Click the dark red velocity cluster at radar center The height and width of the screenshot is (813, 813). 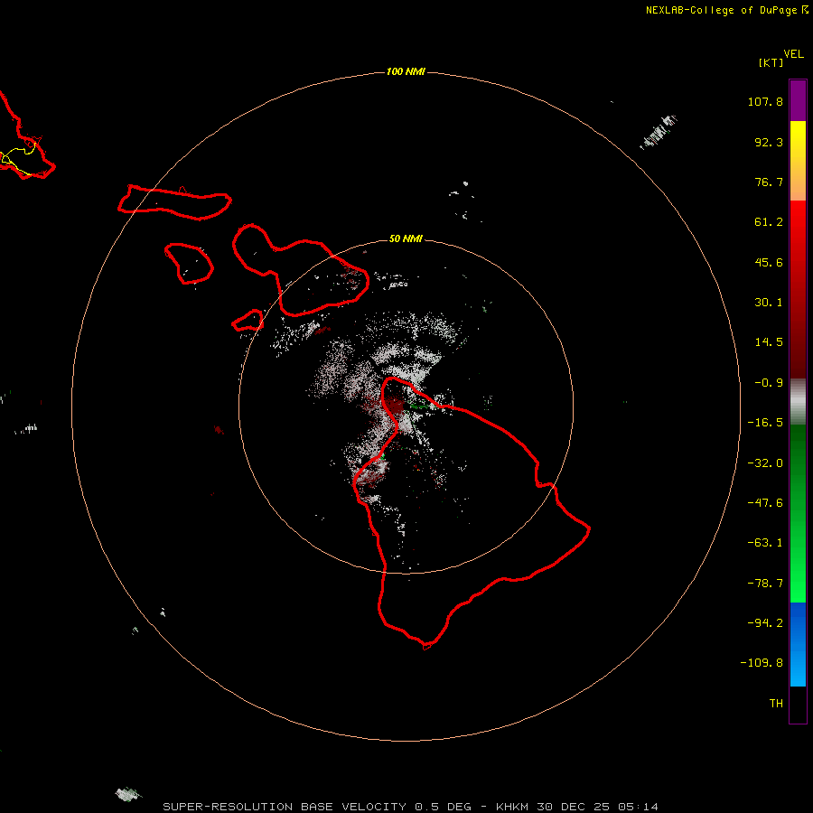395,405
